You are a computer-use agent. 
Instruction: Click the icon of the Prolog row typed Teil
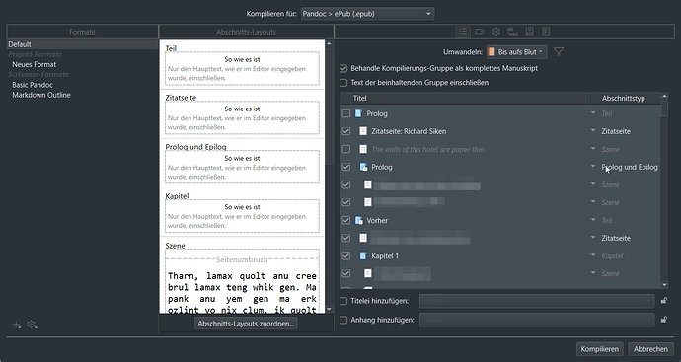(358, 113)
